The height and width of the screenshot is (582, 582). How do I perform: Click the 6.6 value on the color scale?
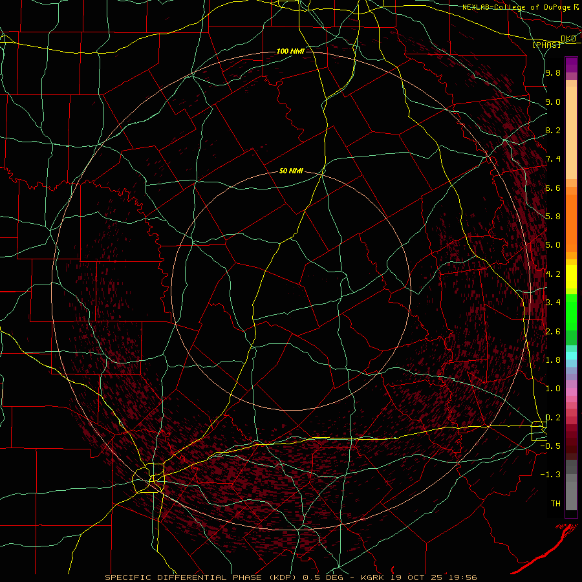(553, 188)
